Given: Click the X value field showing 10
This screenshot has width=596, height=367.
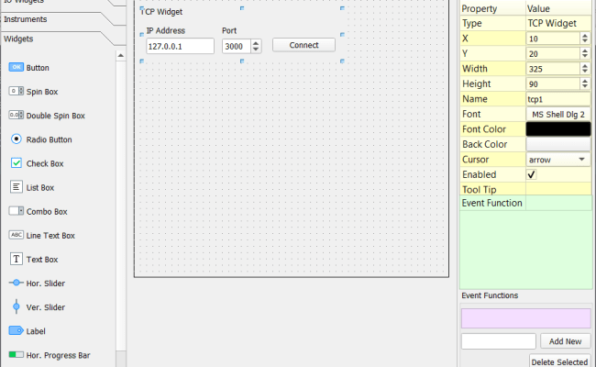Looking at the screenshot, I should [x=554, y=39].
